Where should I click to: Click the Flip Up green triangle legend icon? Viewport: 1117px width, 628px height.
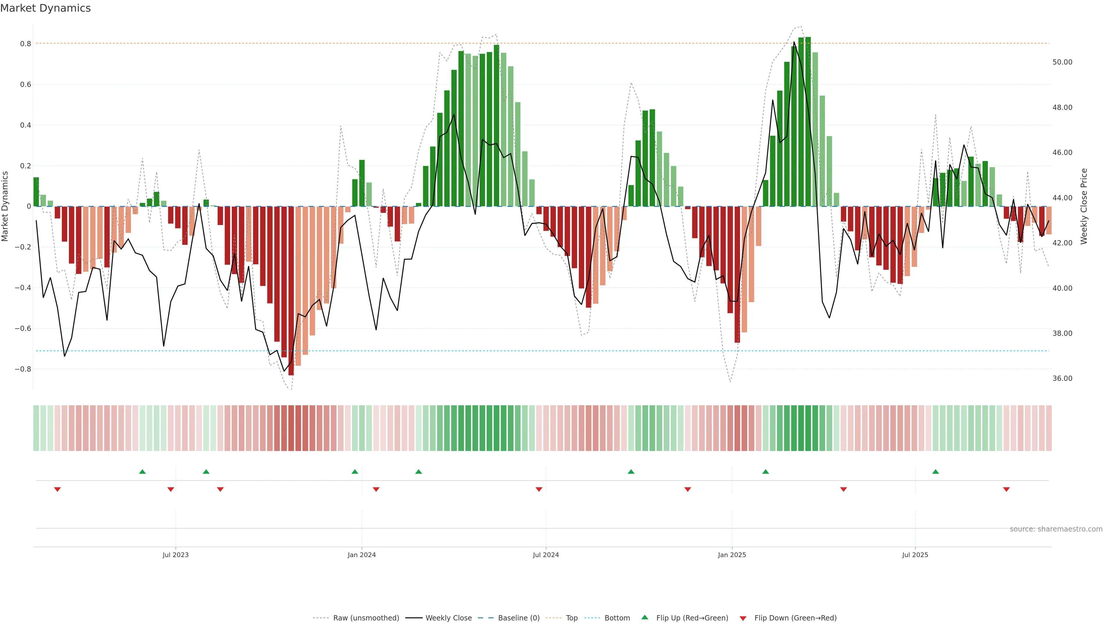645,617
